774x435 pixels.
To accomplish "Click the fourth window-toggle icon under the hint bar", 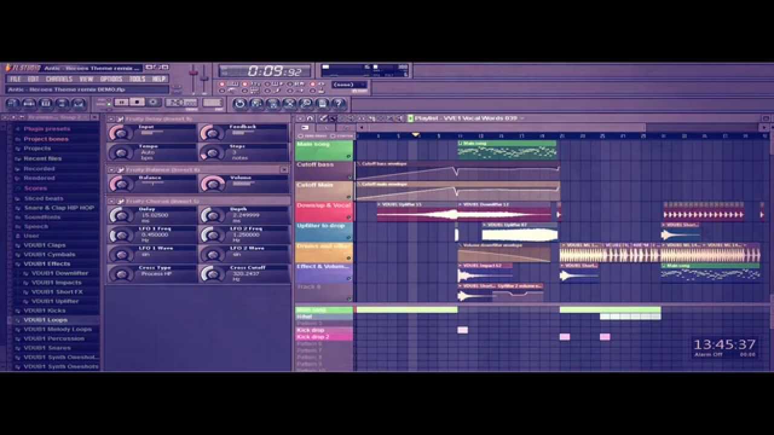I will coord(62,104).
